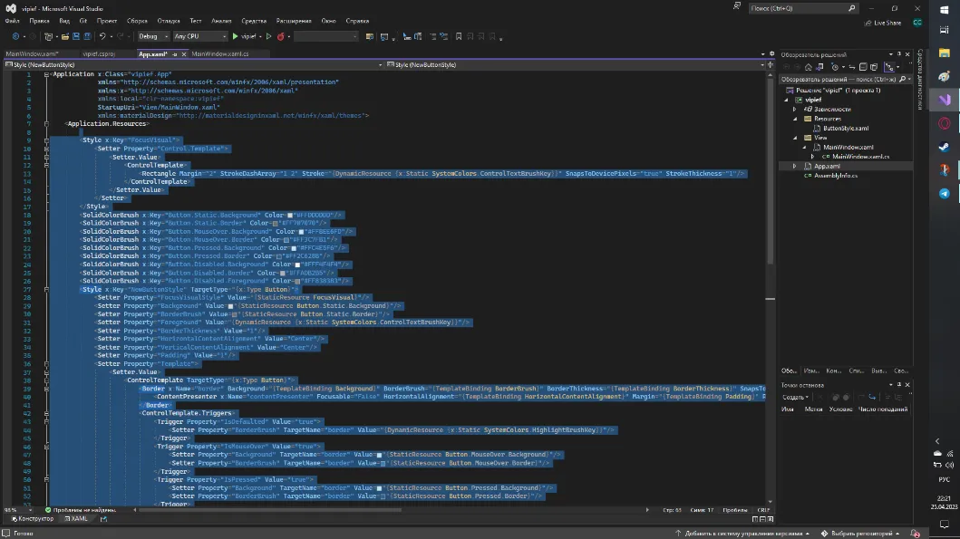Switch to the XAML view pane

(x=76, y=519)
